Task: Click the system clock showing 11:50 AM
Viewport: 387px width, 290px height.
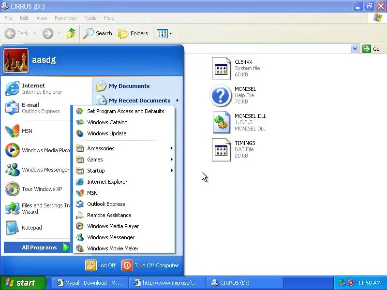Action: [x=369, y=283]
